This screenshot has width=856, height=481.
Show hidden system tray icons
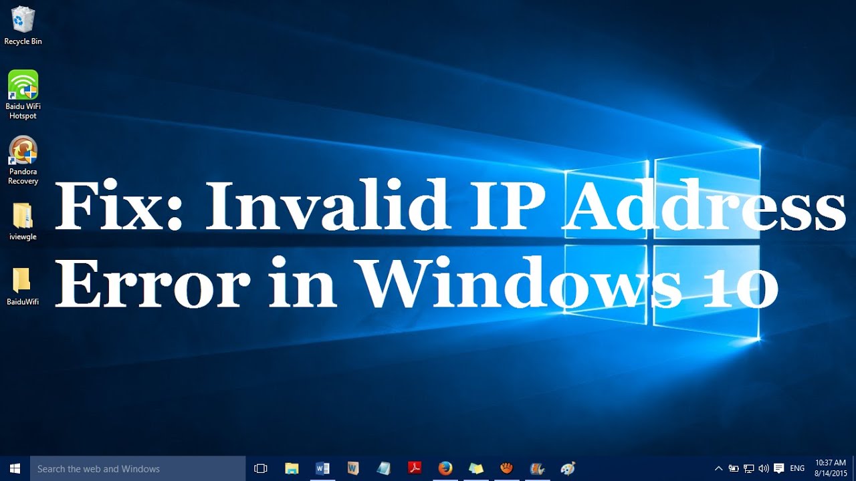point(719,468)
